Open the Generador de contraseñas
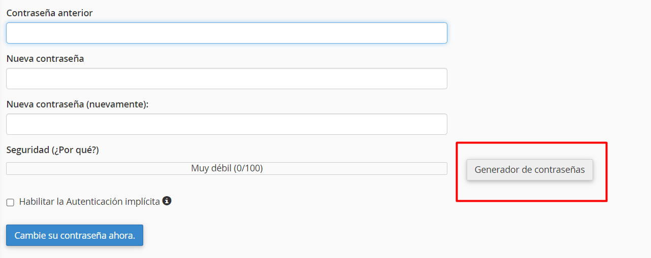The image size is (651, 258). 530,170
